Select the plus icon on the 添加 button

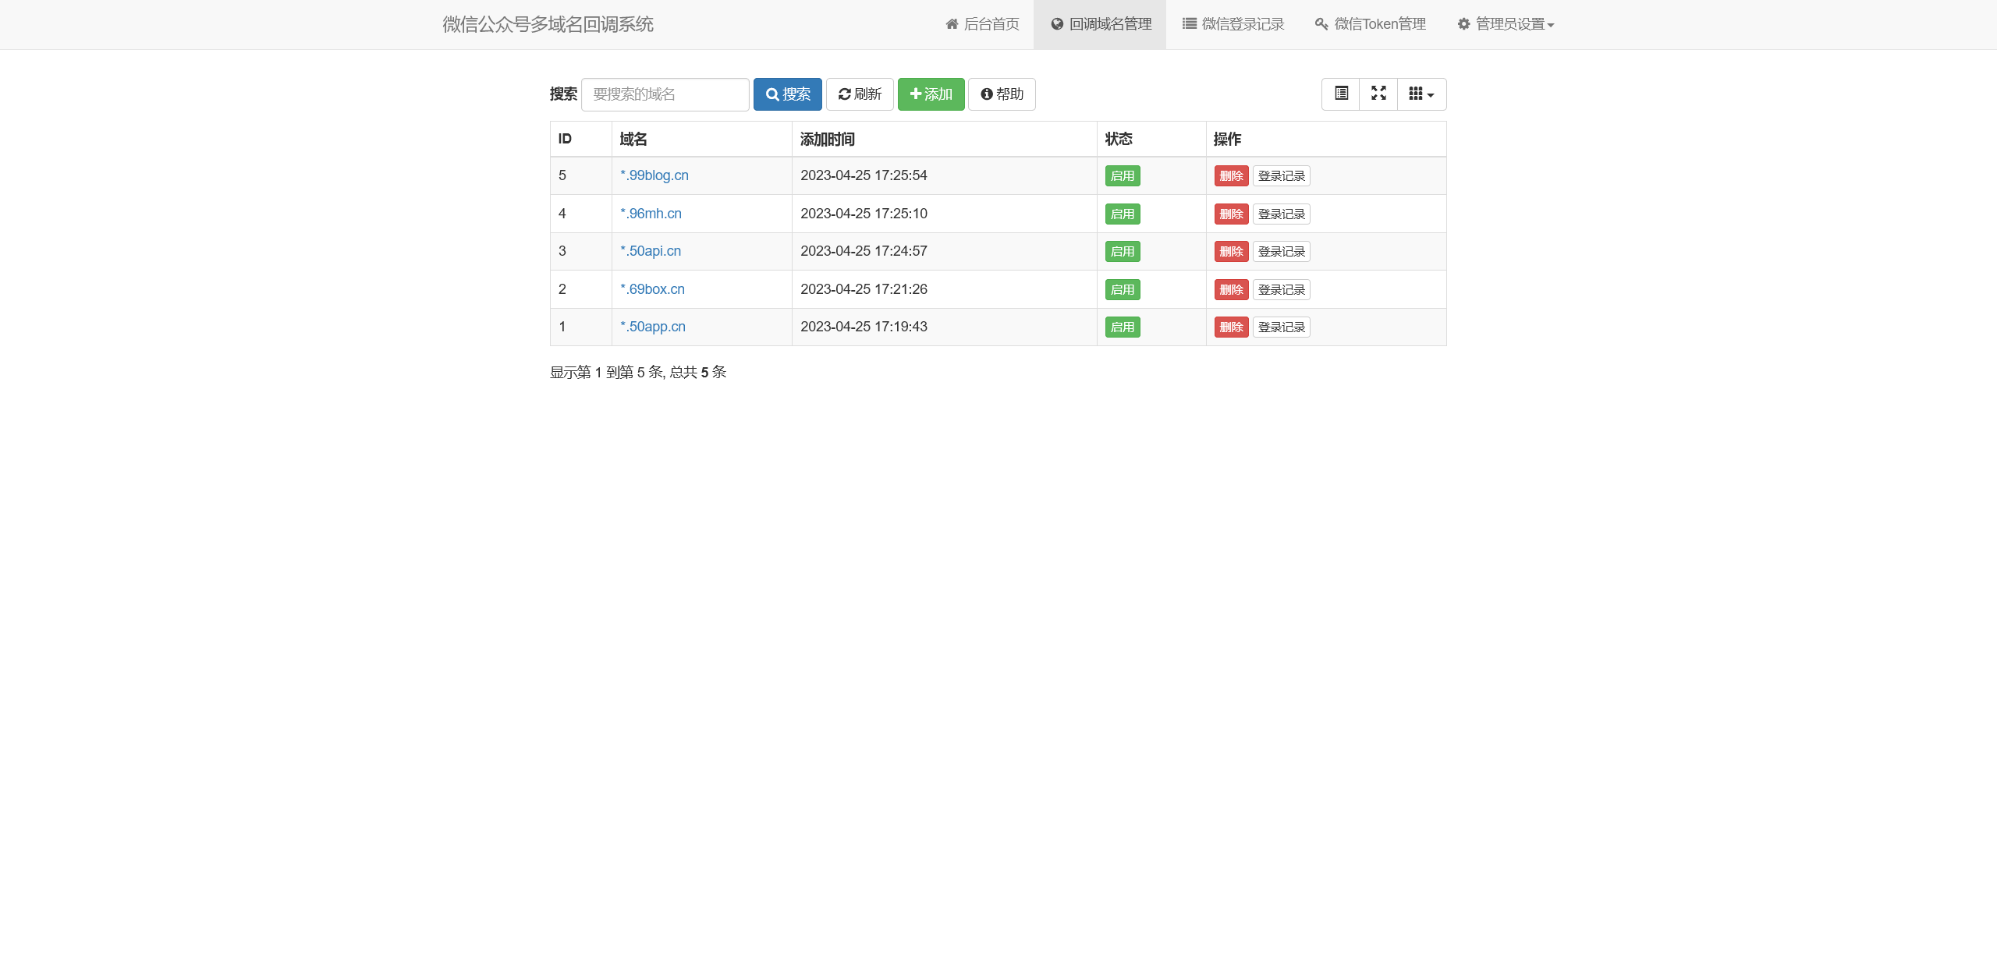pos(916,94)
